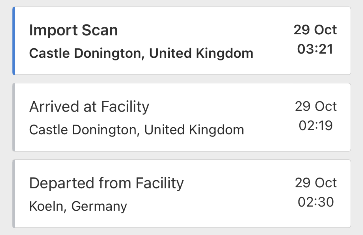This screenshot has width=363, height=235.
Task: Select the Departed from Facility title
Action: pyautogui.click(x=107, y=183)
